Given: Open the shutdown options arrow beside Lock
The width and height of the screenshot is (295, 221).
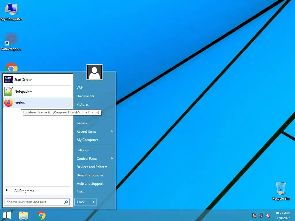Looking at the screenshot, I should (x=94, y=202).
